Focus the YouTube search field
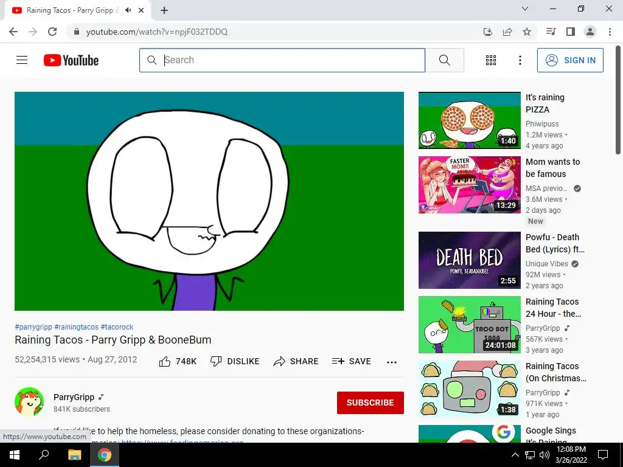Image resolution: width=623 pixels, height=467 pixels. [x=282, y=60]
